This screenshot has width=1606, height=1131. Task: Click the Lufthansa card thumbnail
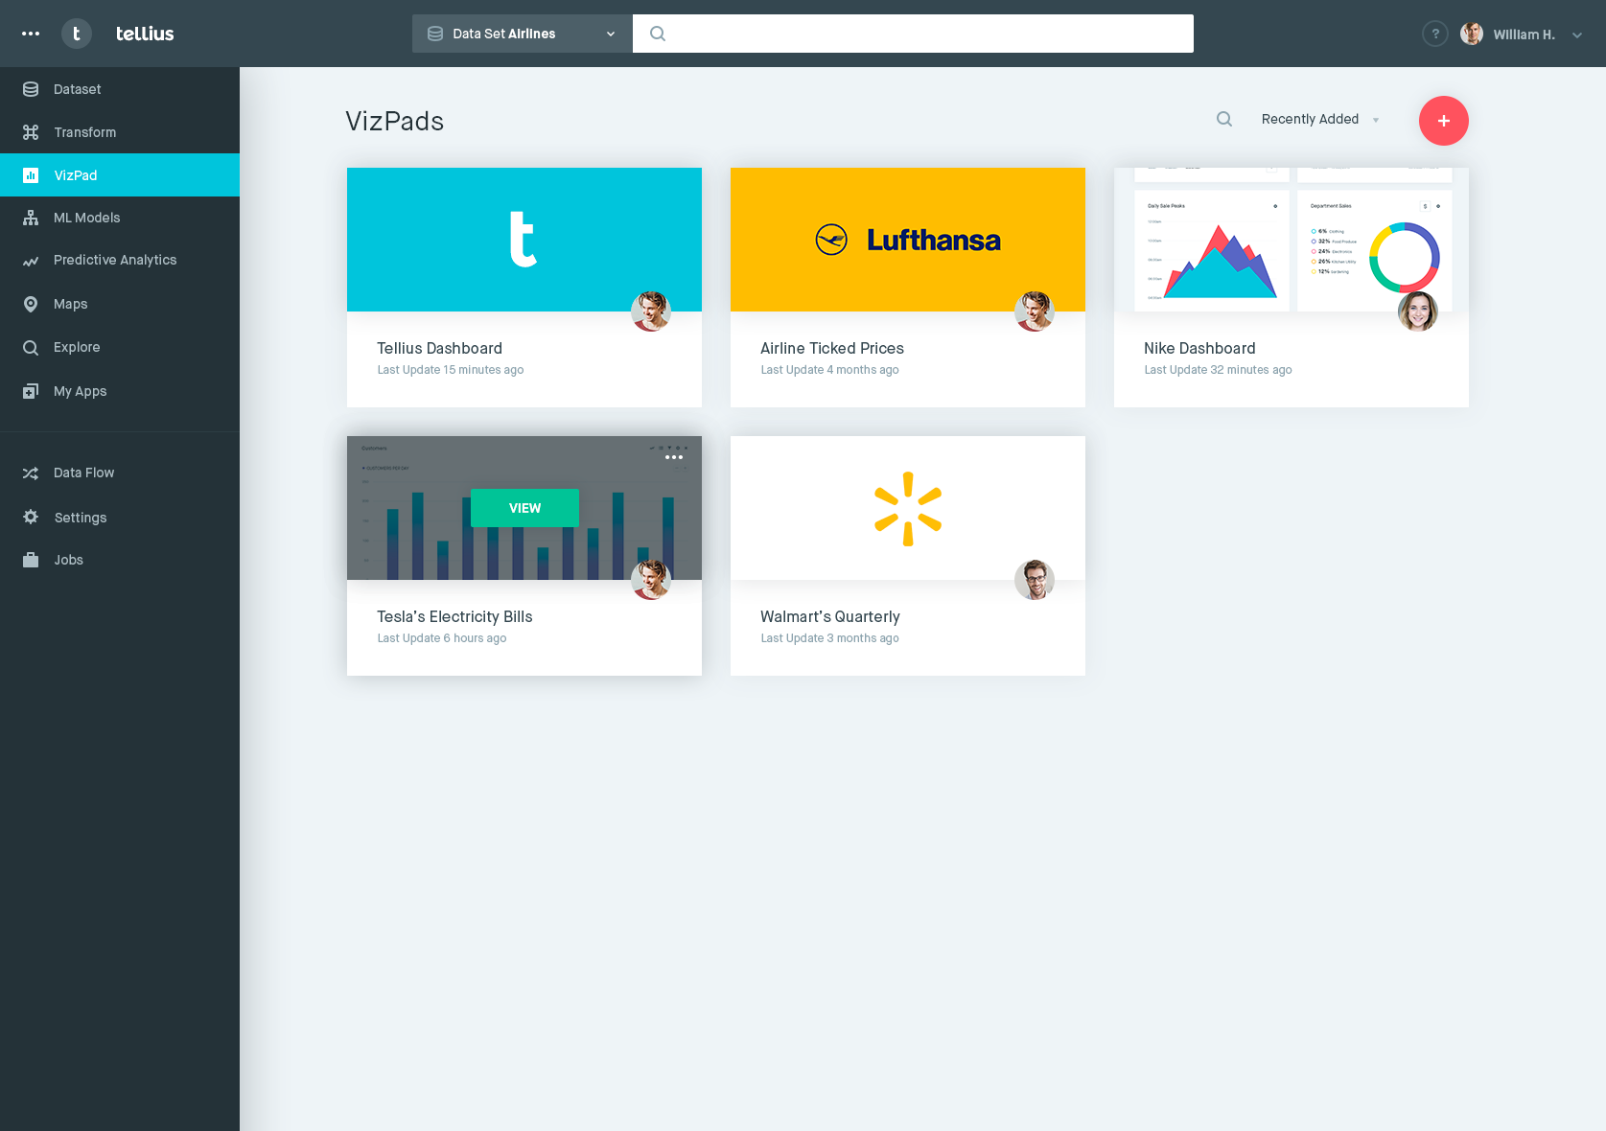[x=908, y=240]
